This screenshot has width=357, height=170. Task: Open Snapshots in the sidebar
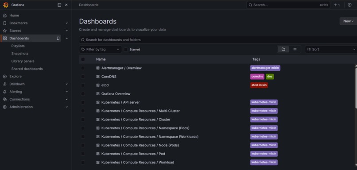click(20, 54)
